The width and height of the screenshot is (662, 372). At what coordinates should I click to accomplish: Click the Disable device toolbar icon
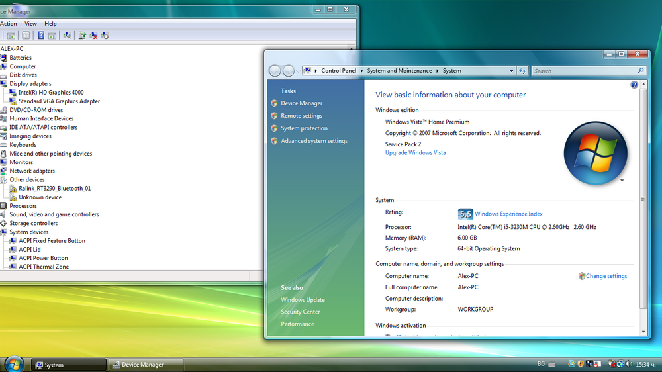tap(105, 36)
